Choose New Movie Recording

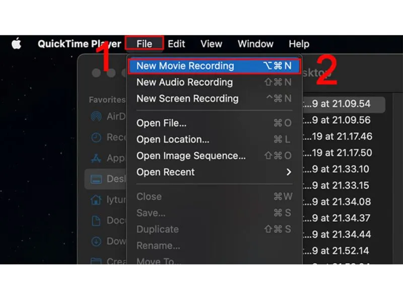(x=214, y=66)
